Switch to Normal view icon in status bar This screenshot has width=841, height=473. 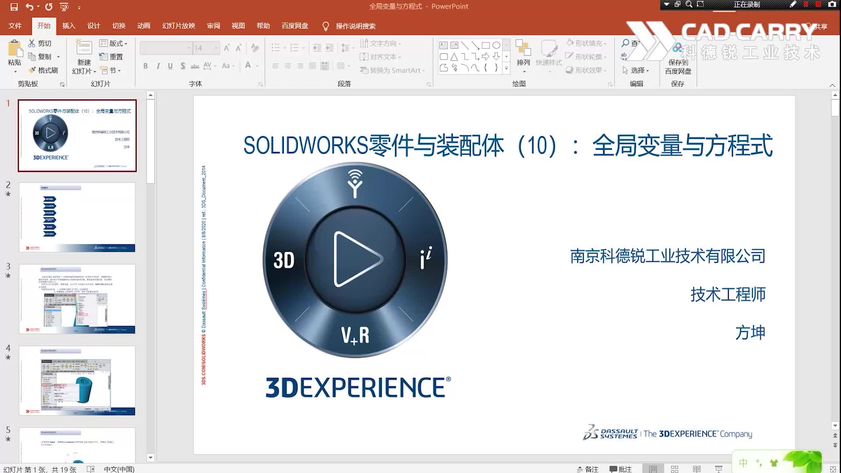click(653, 469)
